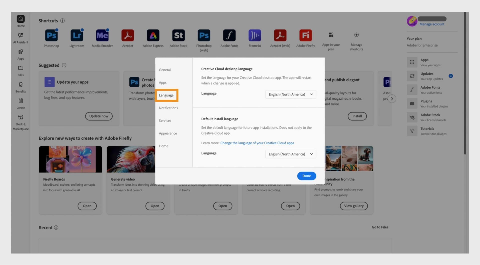This screenshot has height=265, width=480.
Task: Select Home preferences tab
Action: (163, 146)
